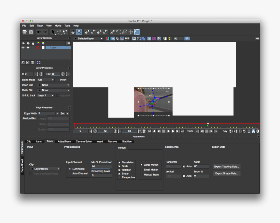Viewport: 280px width, 223px height.
Task: Select the arrow selection tool
Action: click(x=52, y=32)
